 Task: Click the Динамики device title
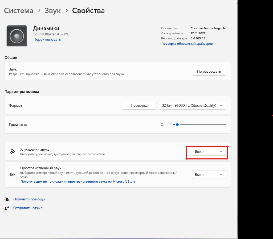click(46, 28)
